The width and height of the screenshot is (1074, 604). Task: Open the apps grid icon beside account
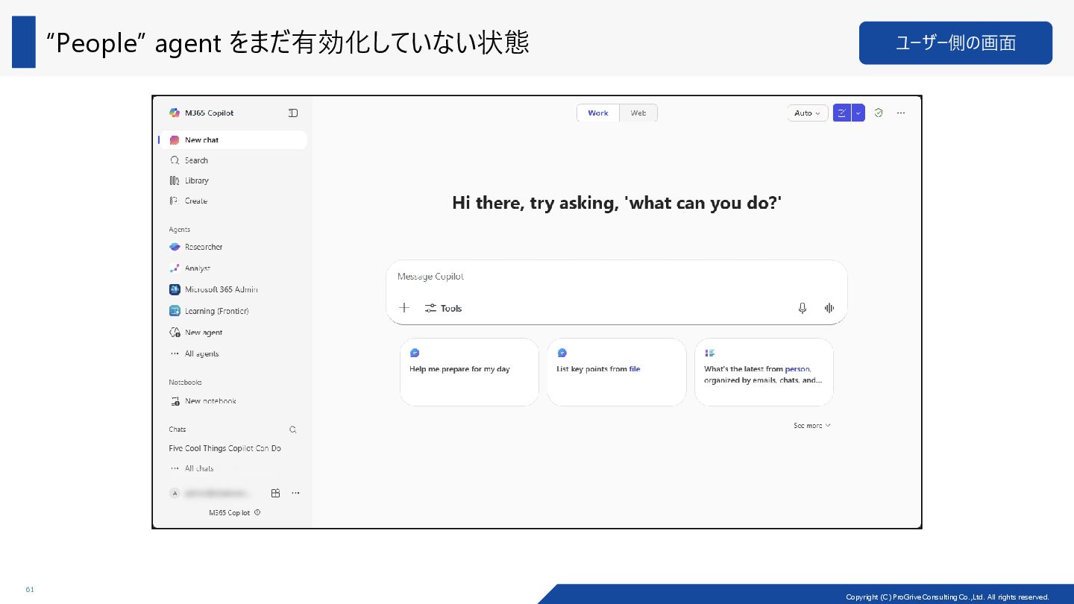point(275,493)
